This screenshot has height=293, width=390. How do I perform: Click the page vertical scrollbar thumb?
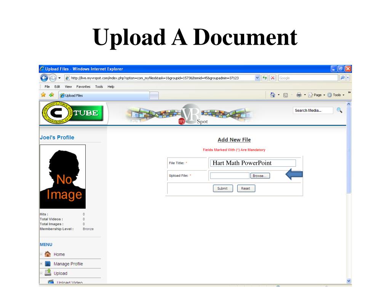(349, 150)
